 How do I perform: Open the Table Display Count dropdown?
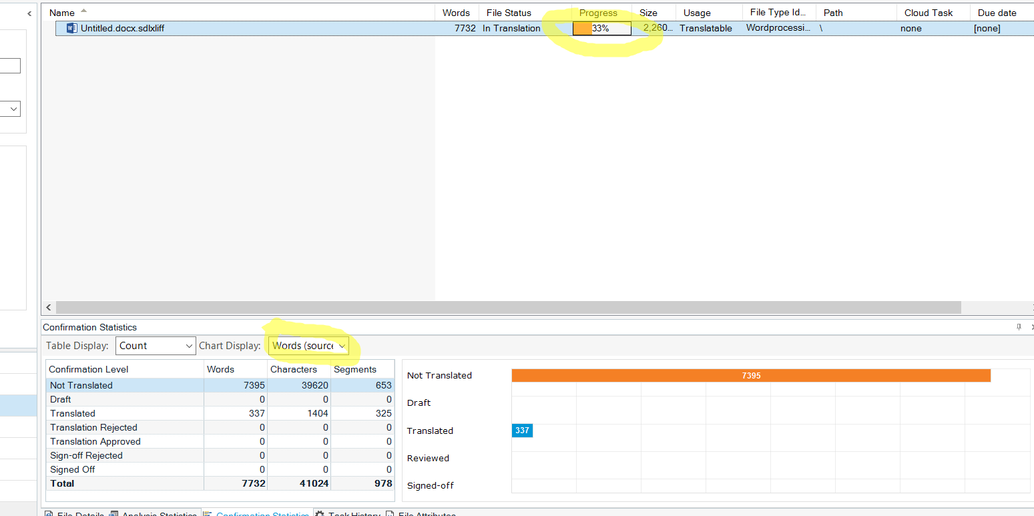(x=156, y=346)
